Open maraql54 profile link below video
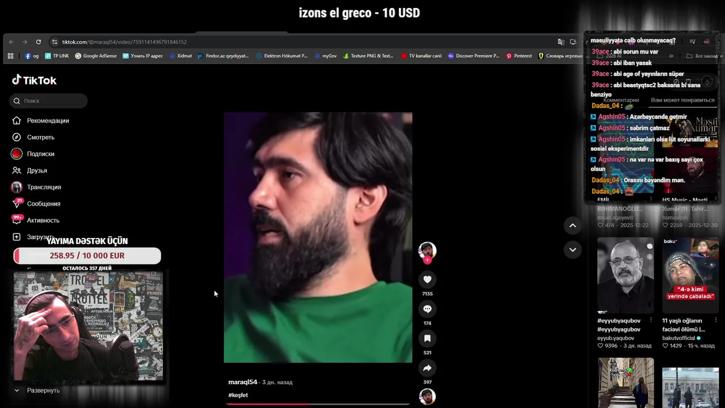Screen dimensions: 725x408 [x=242, y=382]
